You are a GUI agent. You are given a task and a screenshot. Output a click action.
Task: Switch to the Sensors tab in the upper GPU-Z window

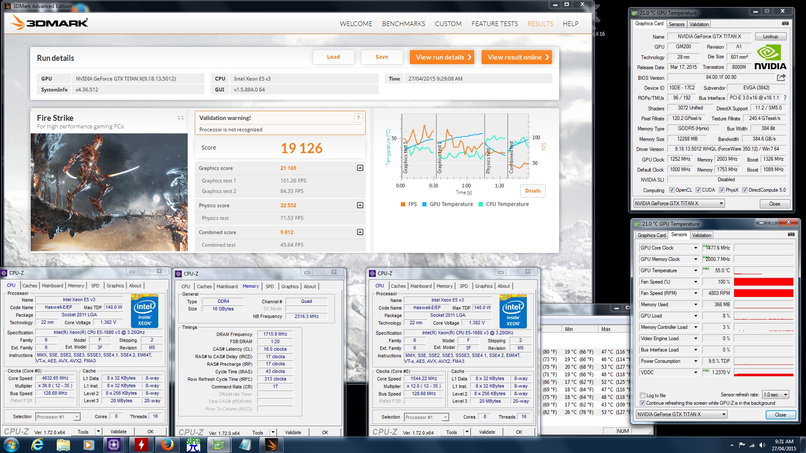pos(676,24)
